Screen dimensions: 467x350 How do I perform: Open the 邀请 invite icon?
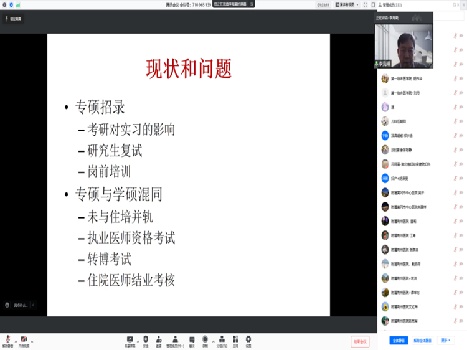pos(159,339)
